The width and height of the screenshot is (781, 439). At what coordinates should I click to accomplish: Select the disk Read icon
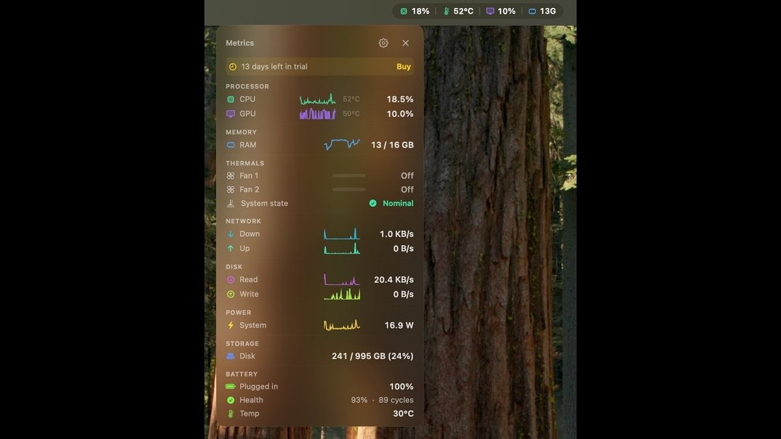point(230,280)
